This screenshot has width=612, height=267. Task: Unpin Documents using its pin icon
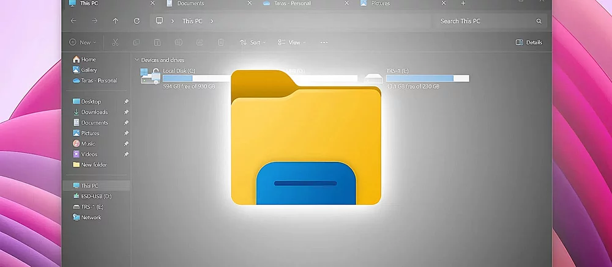click(x=126, y=122)
